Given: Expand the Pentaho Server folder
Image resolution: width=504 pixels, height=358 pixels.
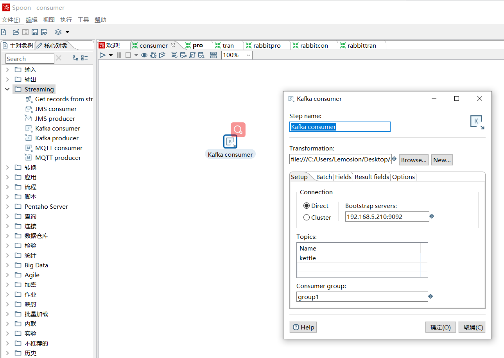Looking at the screenshot, I should click(x=7, y=206).
